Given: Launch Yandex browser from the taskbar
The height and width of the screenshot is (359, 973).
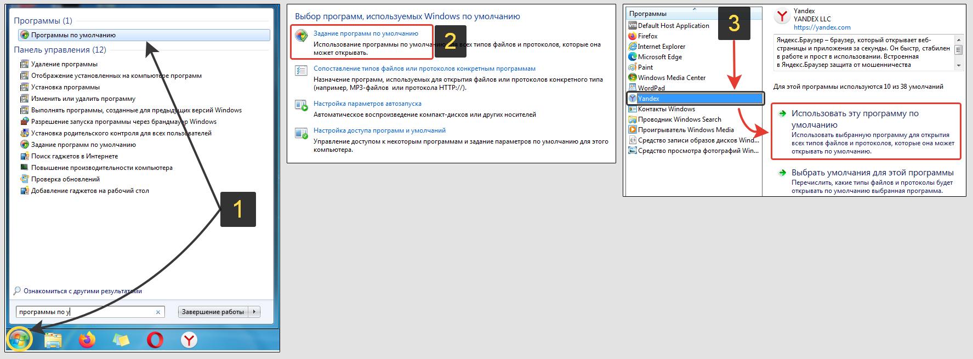Looking at the screenshot, I should tap(189, 340).
